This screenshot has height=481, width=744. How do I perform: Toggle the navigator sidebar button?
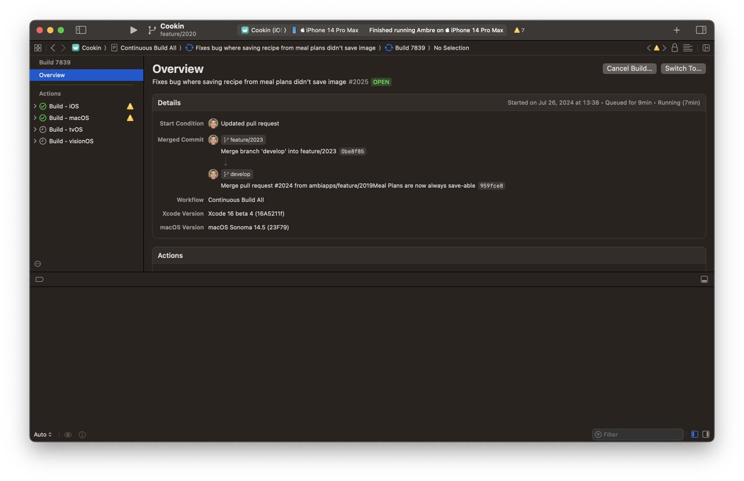point(81,30)
